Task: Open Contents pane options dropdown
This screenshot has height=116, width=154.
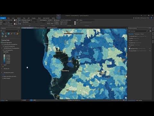Action: [17, 28]
